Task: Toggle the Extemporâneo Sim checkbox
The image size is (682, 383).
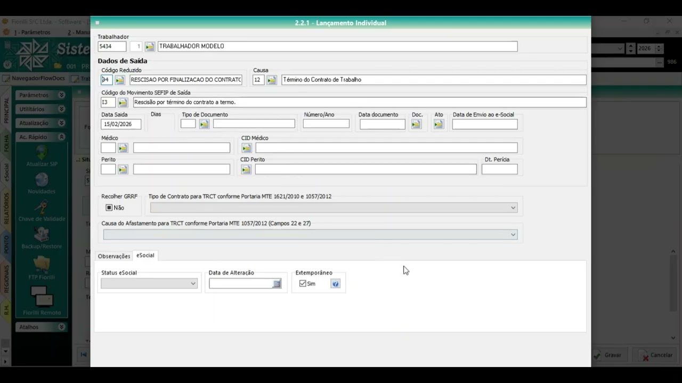Action: pyautogui.click(x=303, y=284)
